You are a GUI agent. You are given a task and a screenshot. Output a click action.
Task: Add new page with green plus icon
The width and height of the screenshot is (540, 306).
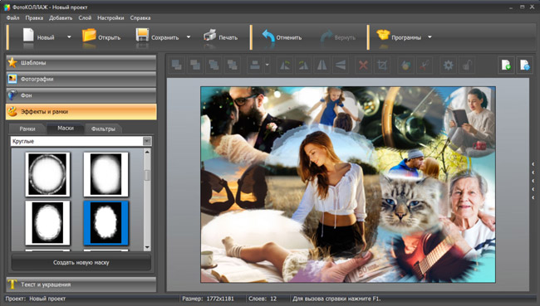tap(506, 65)
